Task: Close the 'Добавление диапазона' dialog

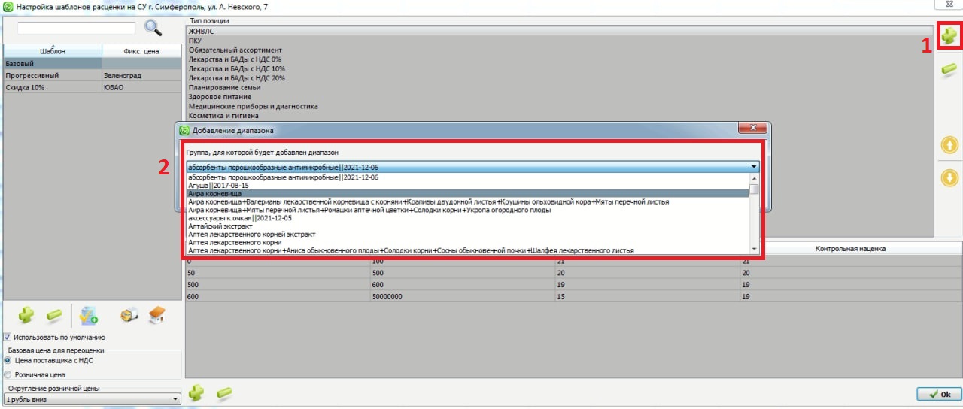Action: pos(752,129)
